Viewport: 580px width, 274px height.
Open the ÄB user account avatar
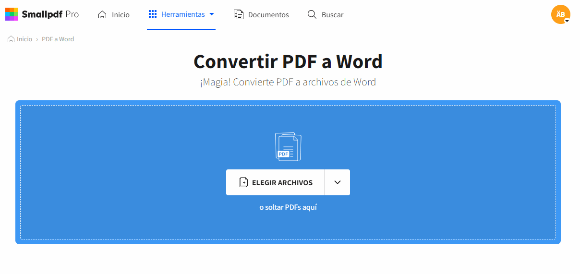click(x=560, y=14)
